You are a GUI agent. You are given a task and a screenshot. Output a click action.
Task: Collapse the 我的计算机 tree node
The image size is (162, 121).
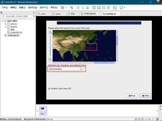point(2,21)
